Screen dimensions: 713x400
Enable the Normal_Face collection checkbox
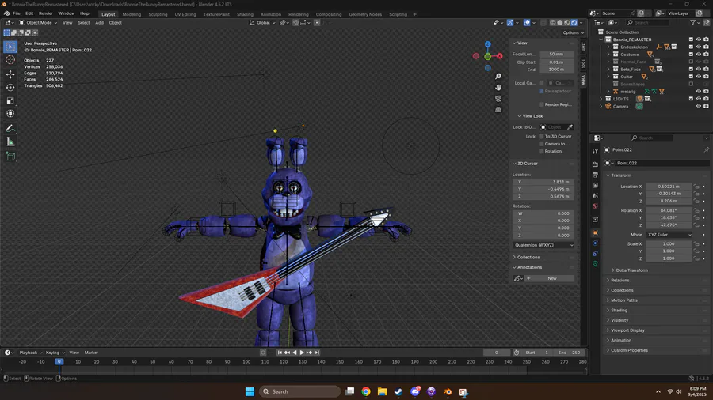click(x=691, y=62)
